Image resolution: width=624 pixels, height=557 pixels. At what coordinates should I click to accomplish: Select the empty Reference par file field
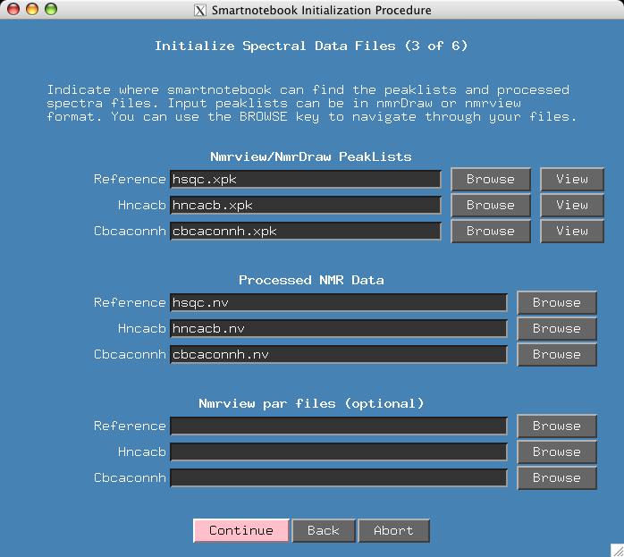point(338,426)
